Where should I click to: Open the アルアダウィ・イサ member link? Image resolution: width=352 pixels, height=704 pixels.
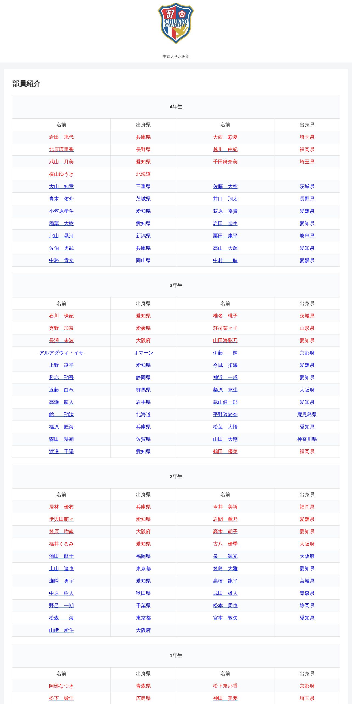pos(61,353)
